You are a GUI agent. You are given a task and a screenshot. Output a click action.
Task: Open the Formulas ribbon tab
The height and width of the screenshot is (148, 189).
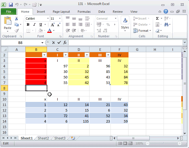click(x=83, y=12)
